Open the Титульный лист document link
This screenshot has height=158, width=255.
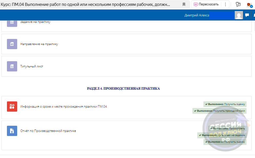pos(32,66)
